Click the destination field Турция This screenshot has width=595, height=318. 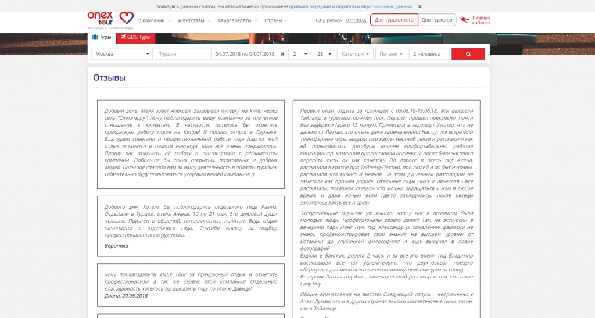click(x=182, y=54)
